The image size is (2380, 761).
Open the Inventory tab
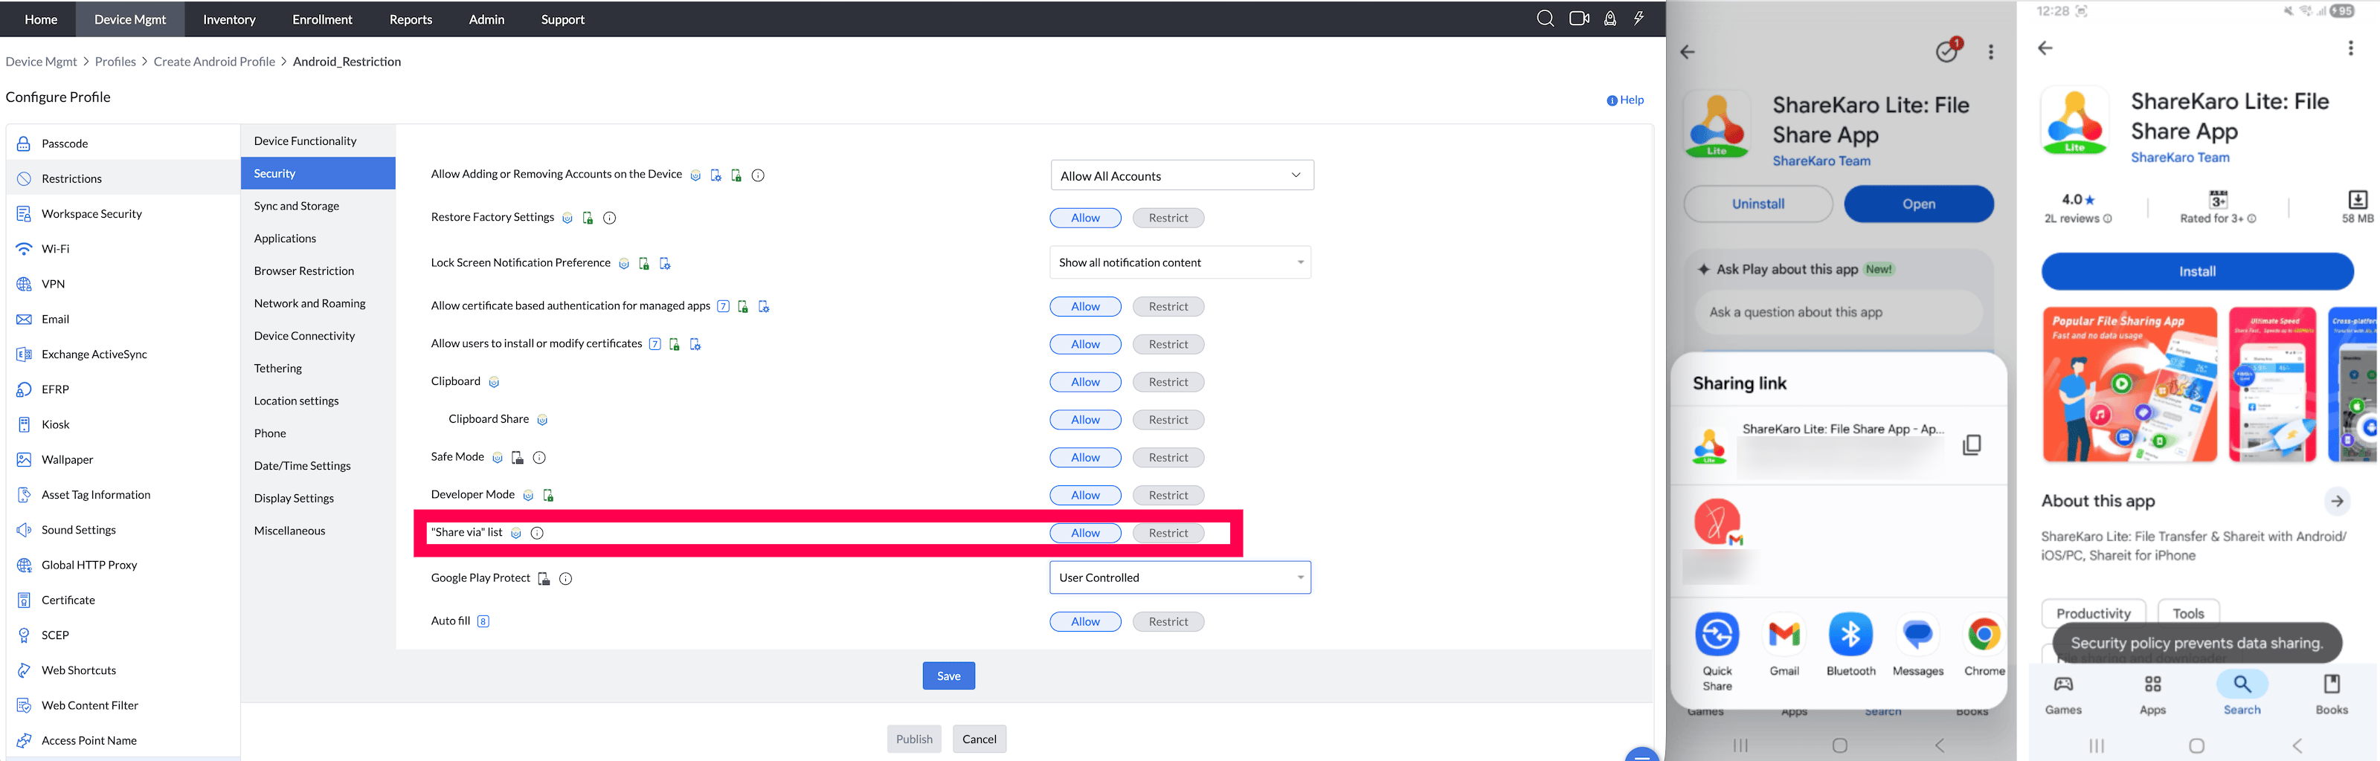tap(229, 19)
